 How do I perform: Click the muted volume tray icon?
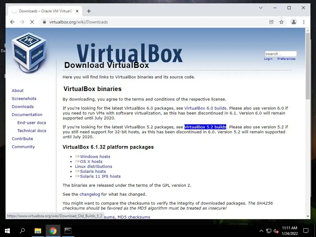[276, 231]
